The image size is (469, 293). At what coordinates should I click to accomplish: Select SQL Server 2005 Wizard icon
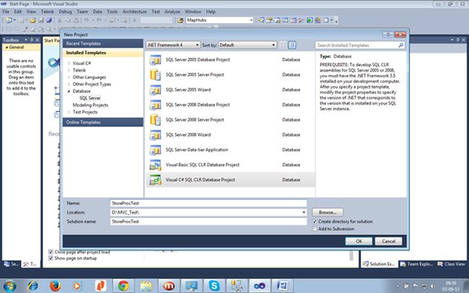[x=155, y=89]
